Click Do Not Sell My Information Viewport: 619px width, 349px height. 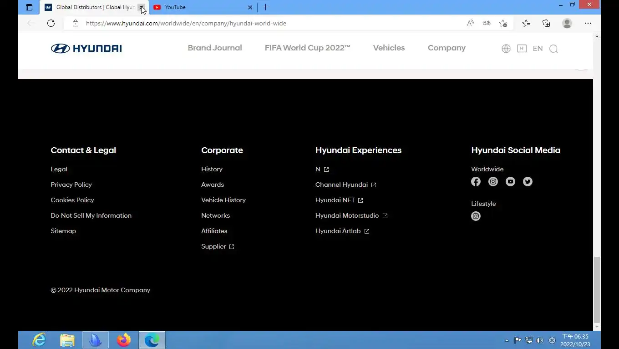[x=91, y=215]
